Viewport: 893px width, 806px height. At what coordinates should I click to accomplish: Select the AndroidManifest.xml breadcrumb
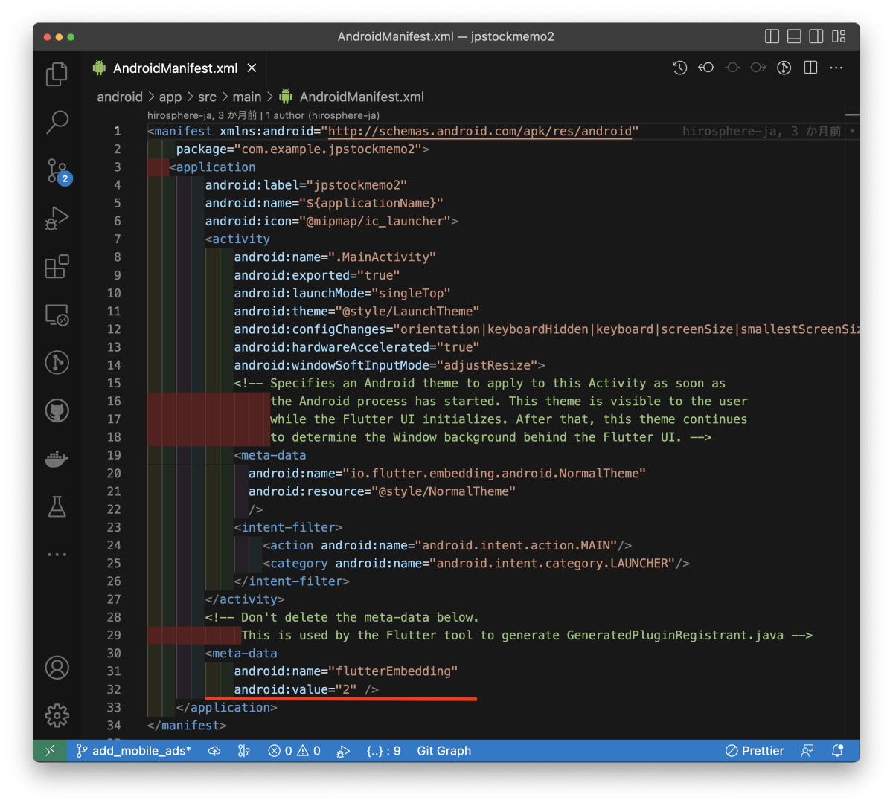[352, 97]
